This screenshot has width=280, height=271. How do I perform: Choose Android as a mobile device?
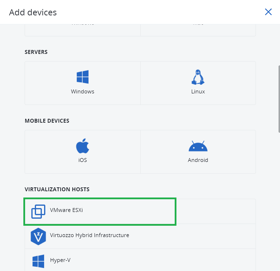click(198, 152)
